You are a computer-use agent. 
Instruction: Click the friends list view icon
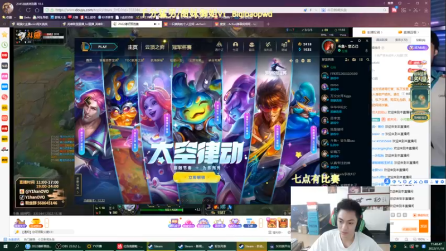coord(361,60)
